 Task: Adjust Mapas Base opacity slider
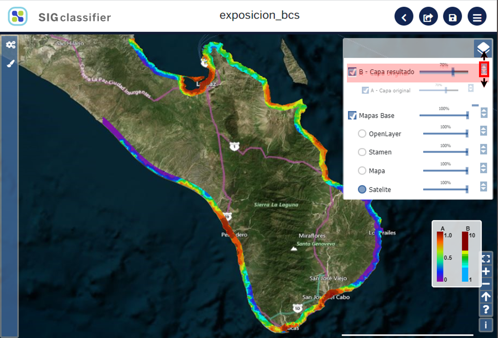pyautogui.click(x=444, y=115)
